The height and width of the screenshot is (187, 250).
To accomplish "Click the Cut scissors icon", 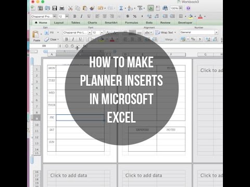I will (x=70, y=8).
